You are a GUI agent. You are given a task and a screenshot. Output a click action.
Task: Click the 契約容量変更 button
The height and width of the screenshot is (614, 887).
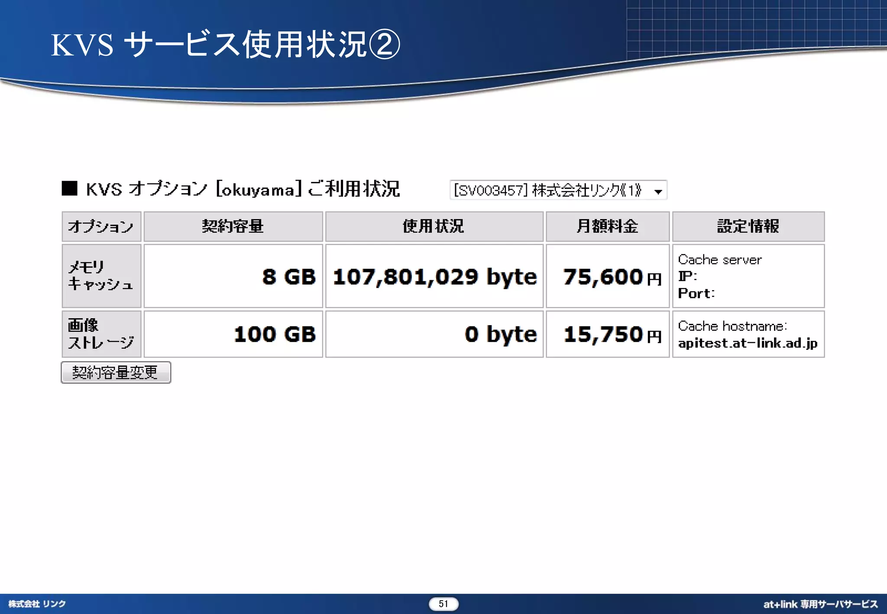(116, 372)
